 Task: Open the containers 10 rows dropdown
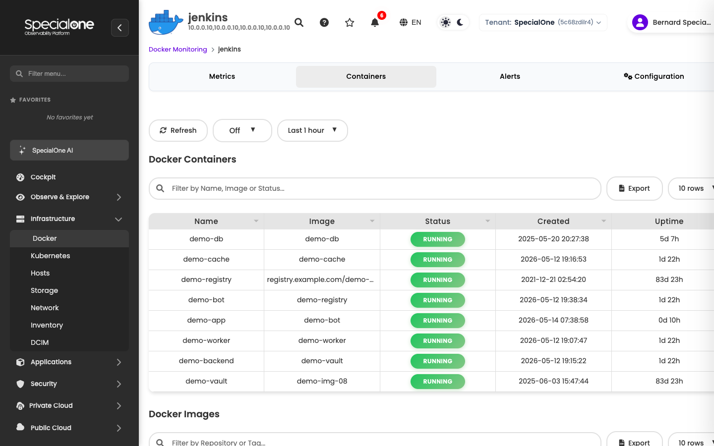click(x=692, y=188)
